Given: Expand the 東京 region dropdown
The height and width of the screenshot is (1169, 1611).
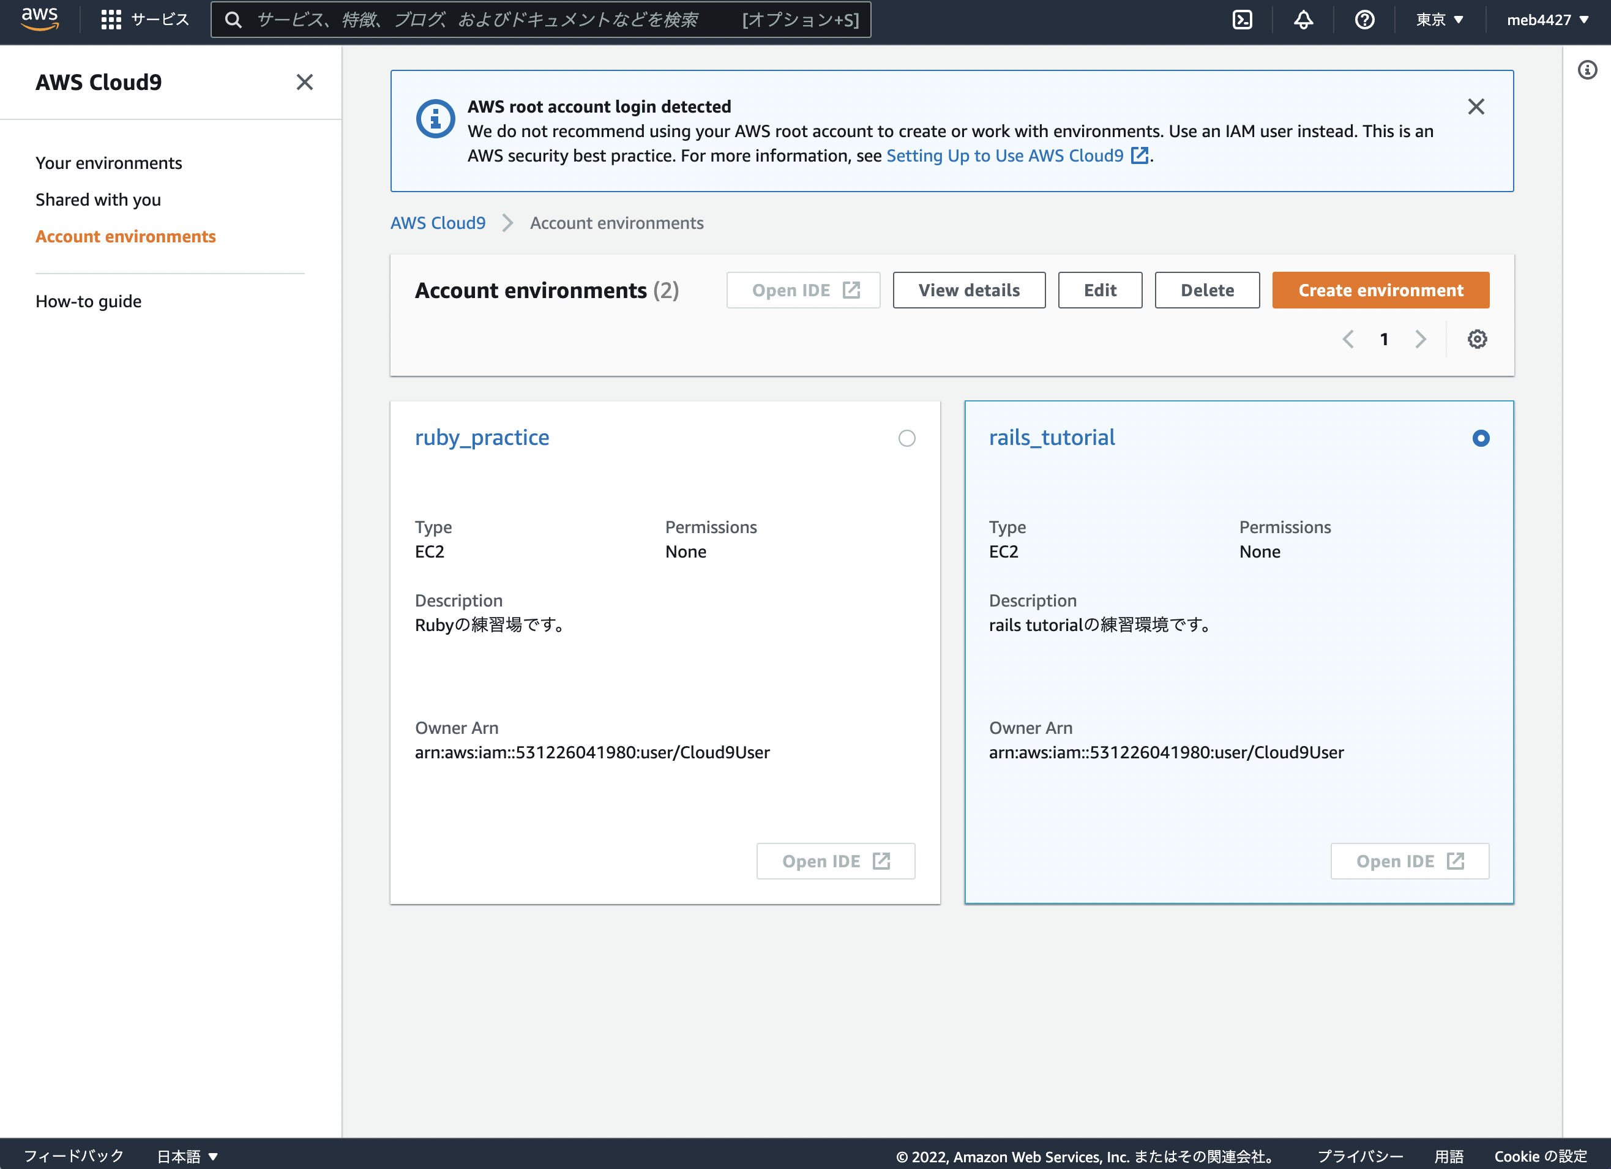Looking at the screenshot, I should tap(1439, 20).
